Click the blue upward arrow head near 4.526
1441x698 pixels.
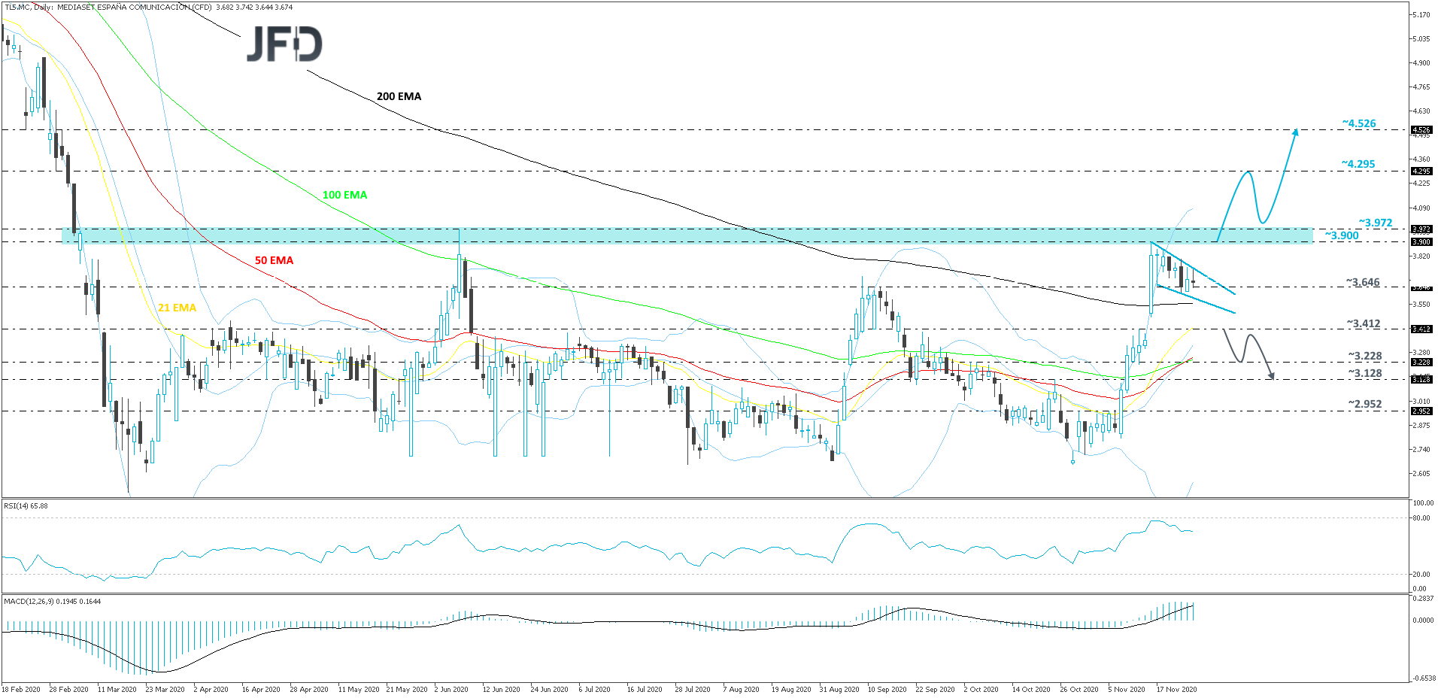[x=1295, y=132]
